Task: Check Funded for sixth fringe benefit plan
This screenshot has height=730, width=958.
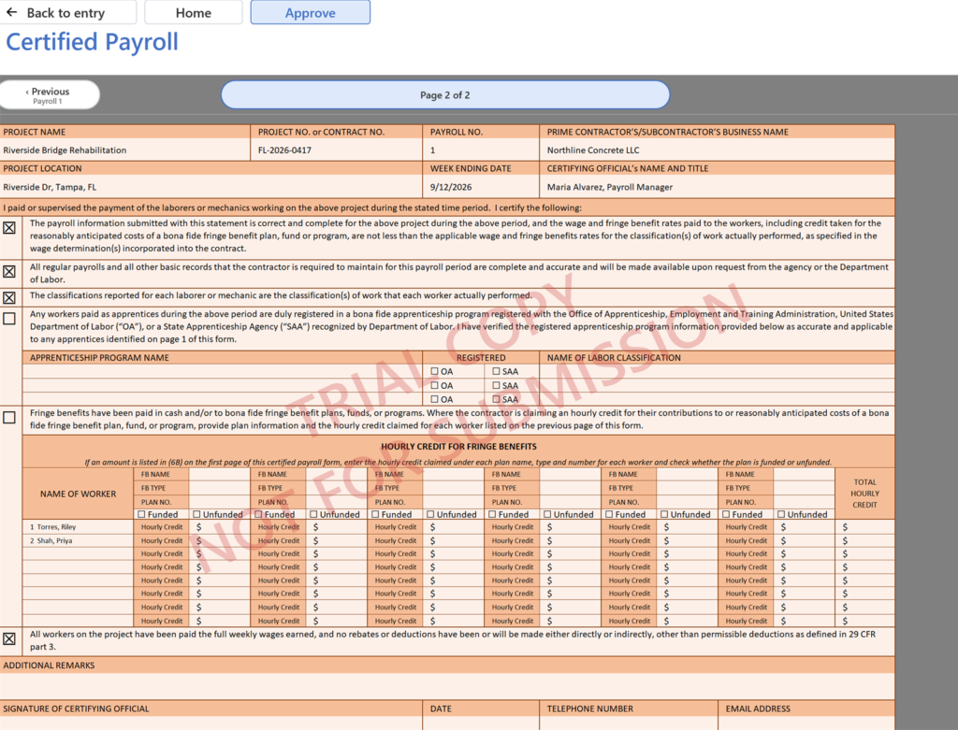Action: (x=726, y=514)
